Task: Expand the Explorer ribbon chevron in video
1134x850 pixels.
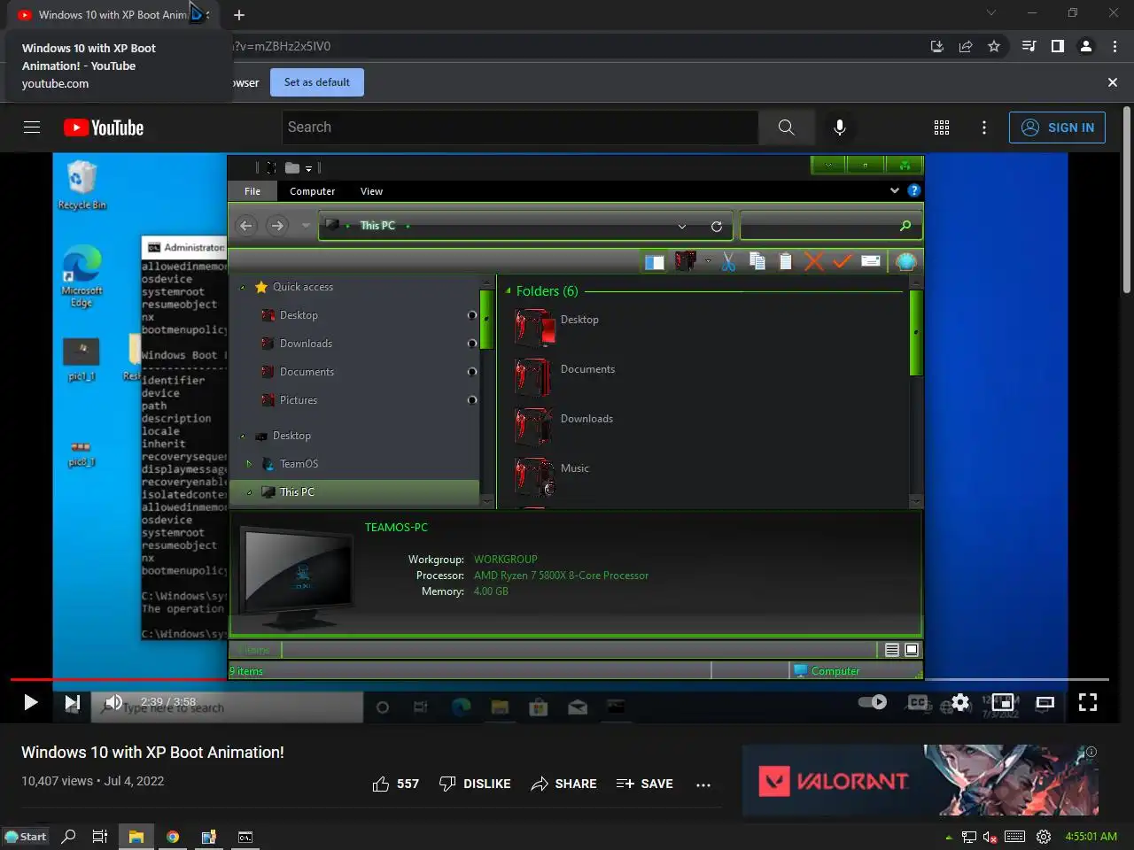Action: [895, 190]
